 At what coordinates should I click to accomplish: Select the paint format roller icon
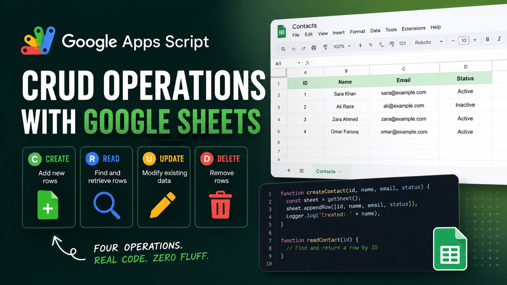pyautogui.click(x=325, y=47)
